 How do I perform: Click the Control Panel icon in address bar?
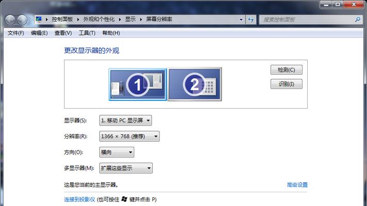pos(39,20)
